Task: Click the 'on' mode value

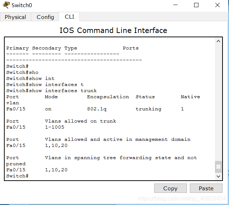Action: click(x=48, y=109)
